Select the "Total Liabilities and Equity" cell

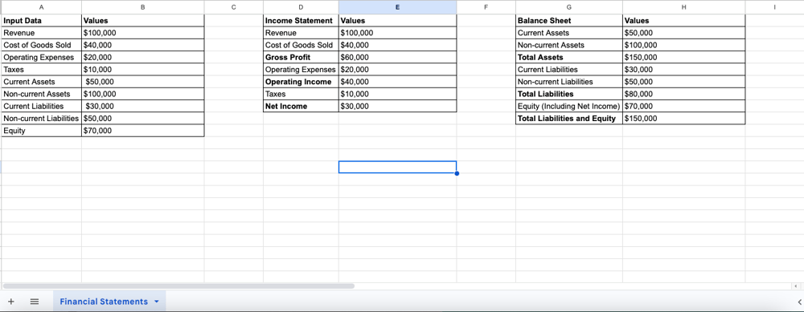pyautogui.click(x=569, y=119)
